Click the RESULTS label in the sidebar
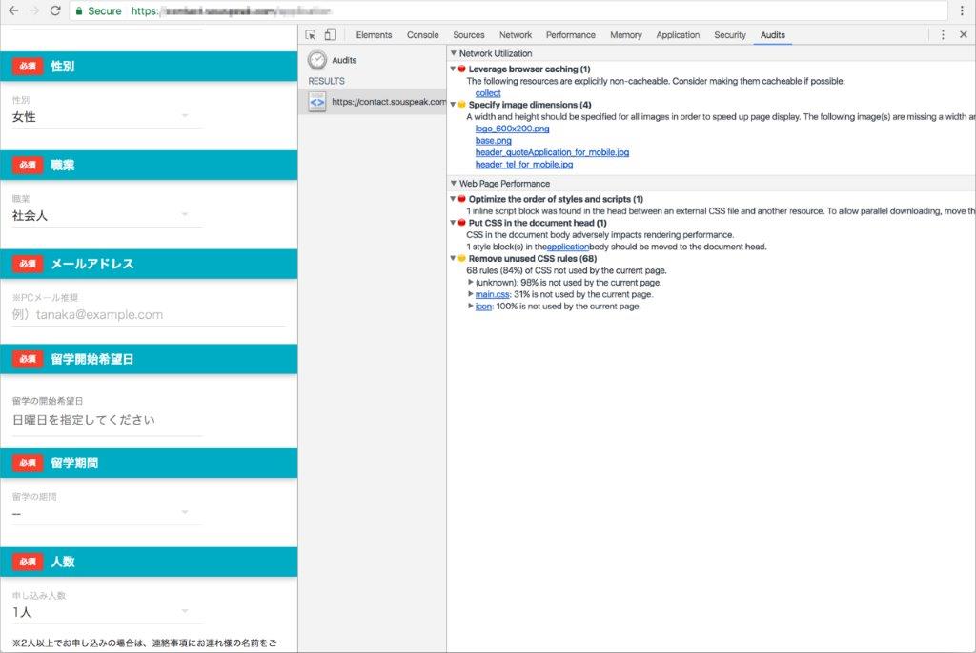 click(326, 81)
